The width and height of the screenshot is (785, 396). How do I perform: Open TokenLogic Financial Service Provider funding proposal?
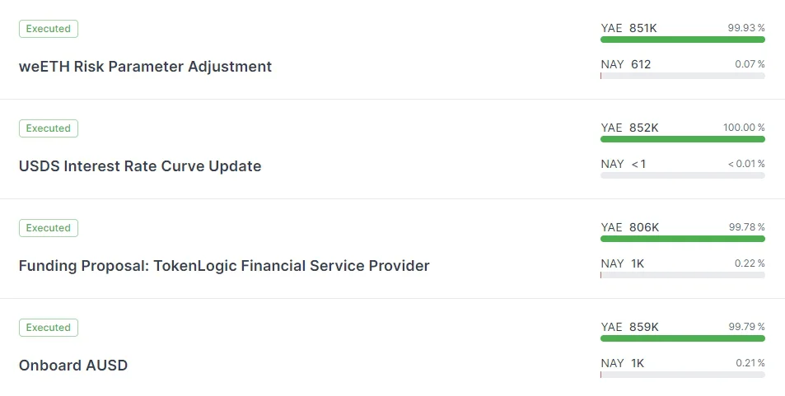224,266
